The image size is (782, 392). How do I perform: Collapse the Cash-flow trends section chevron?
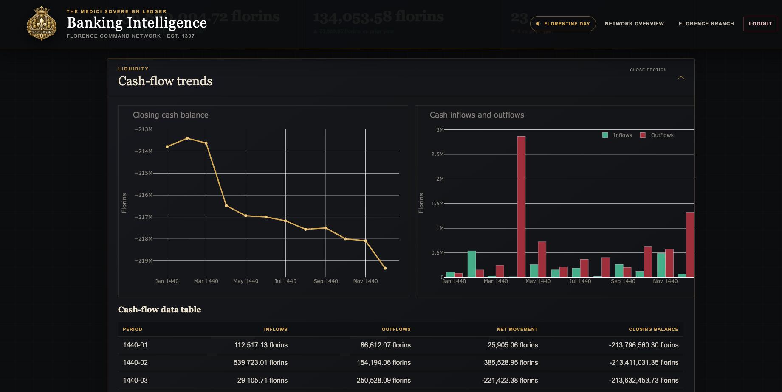click(x=681, y=78)
